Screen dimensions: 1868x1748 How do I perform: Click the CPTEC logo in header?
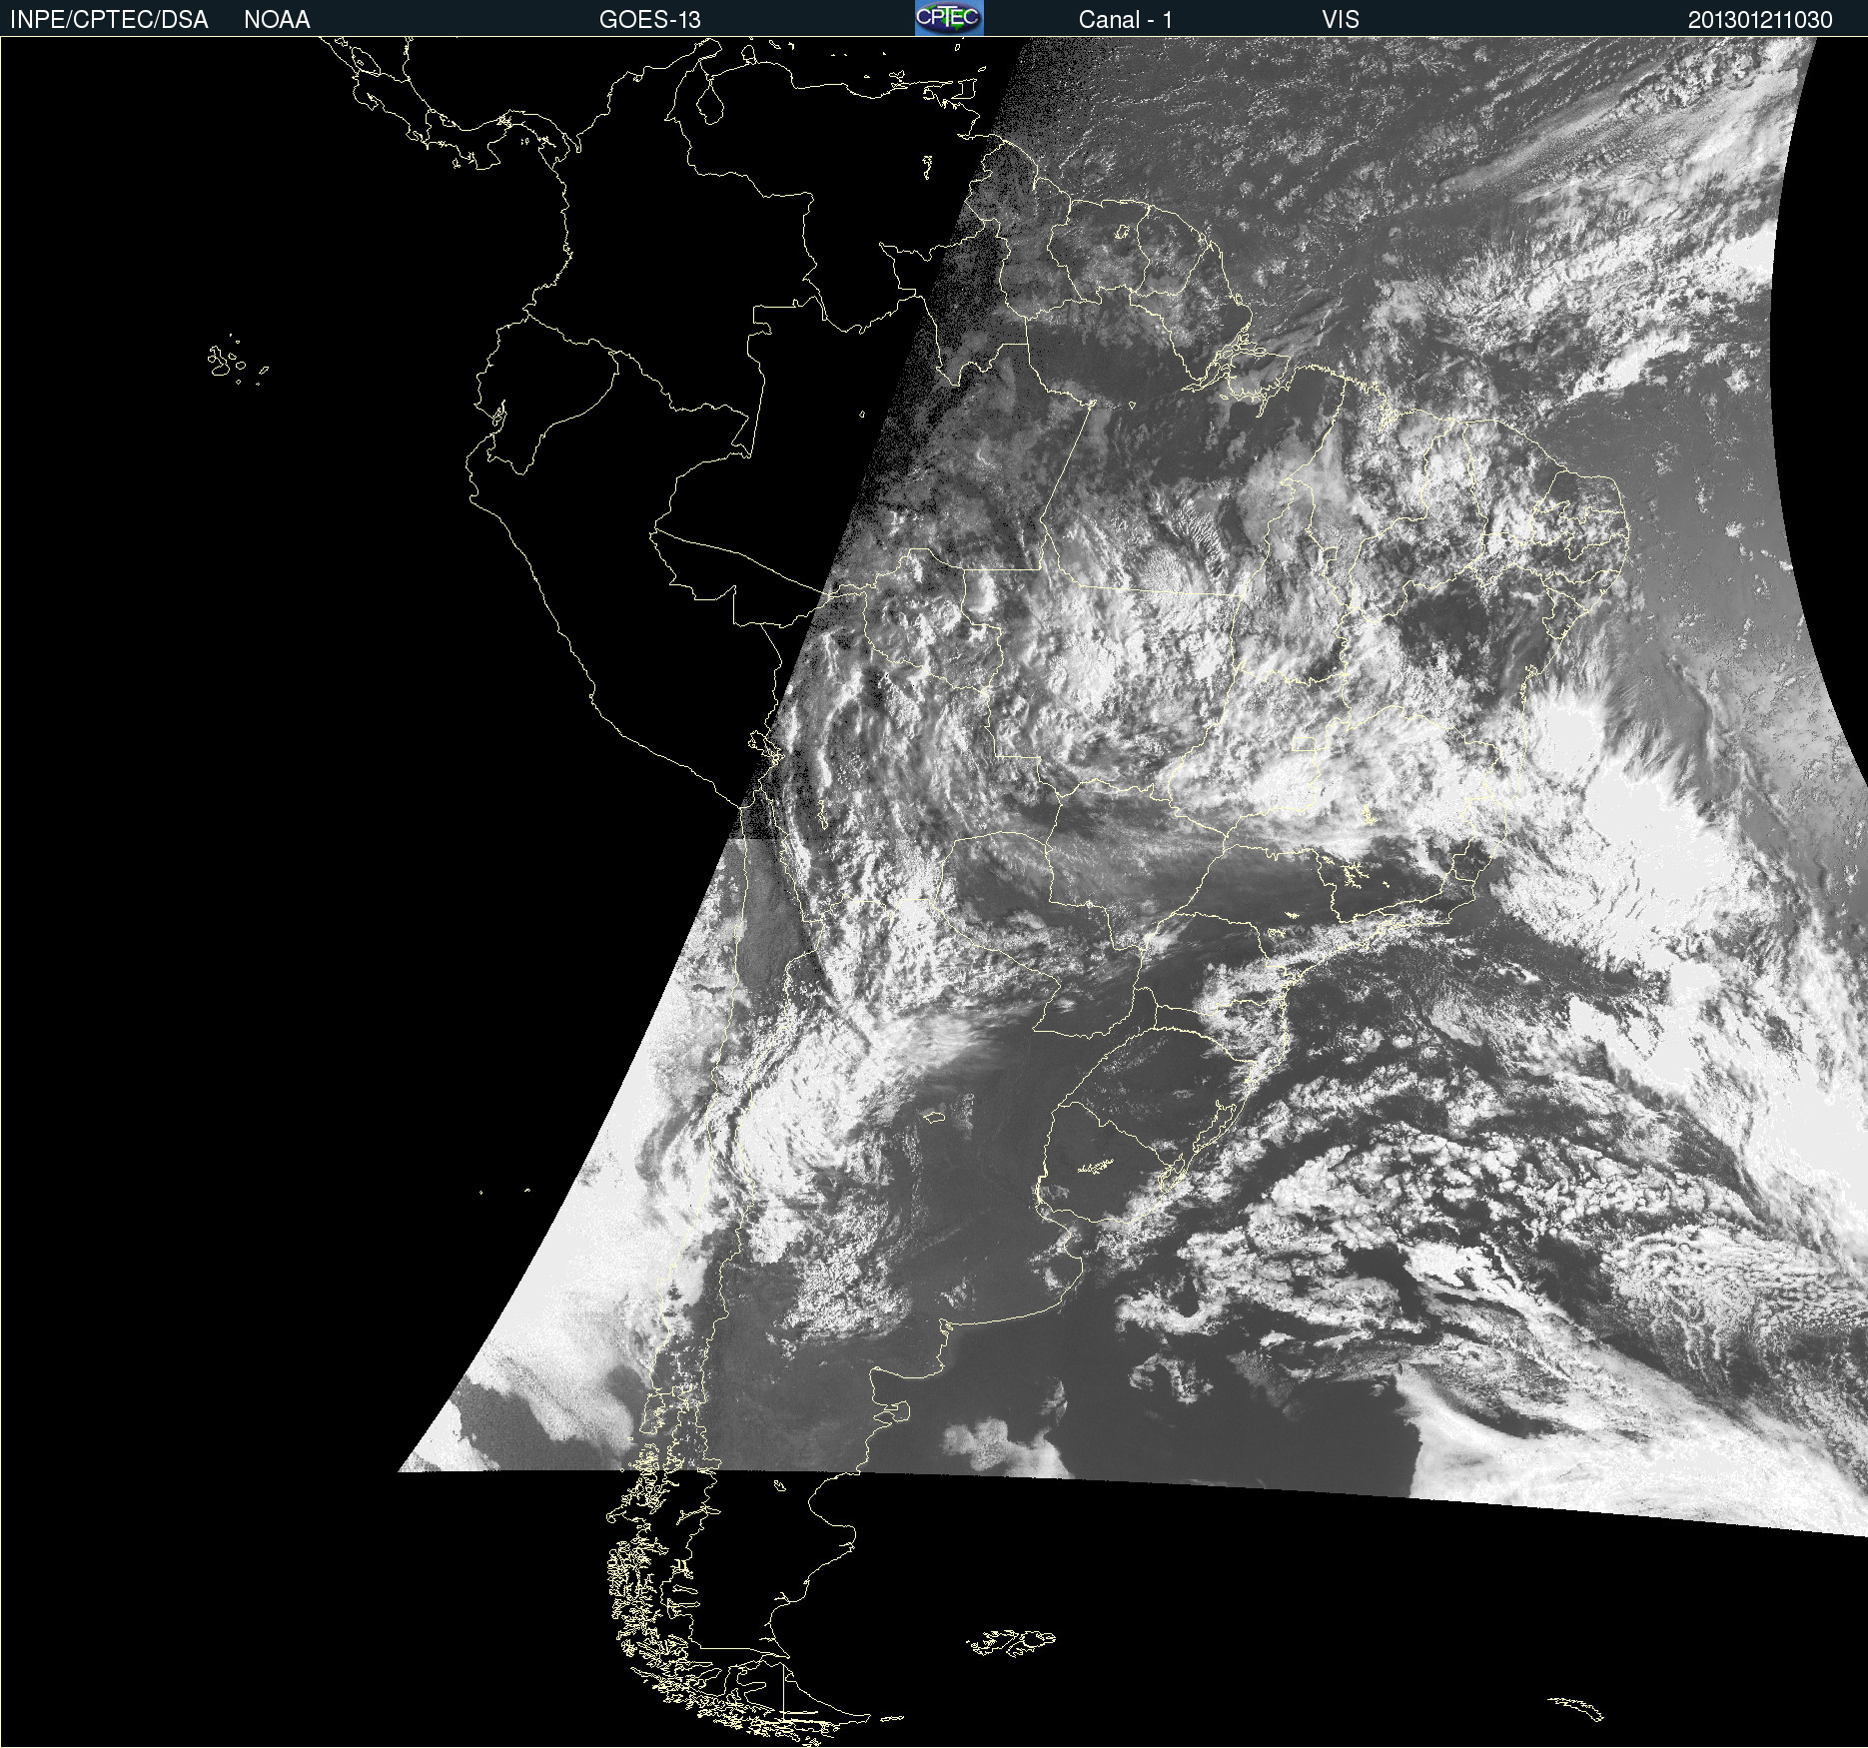point(949,18)
